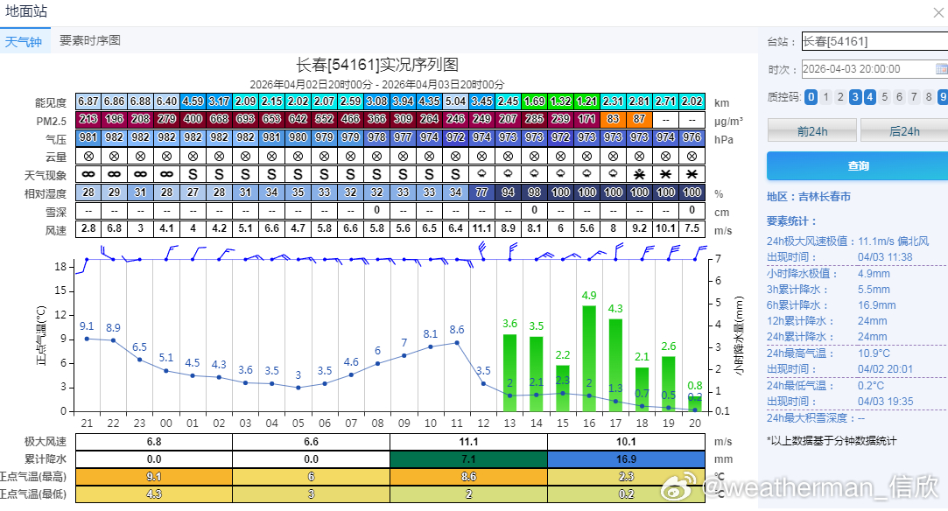Disable the highlighted quality code 3
This screenshot has width=948, height=511.
point(855,97)
